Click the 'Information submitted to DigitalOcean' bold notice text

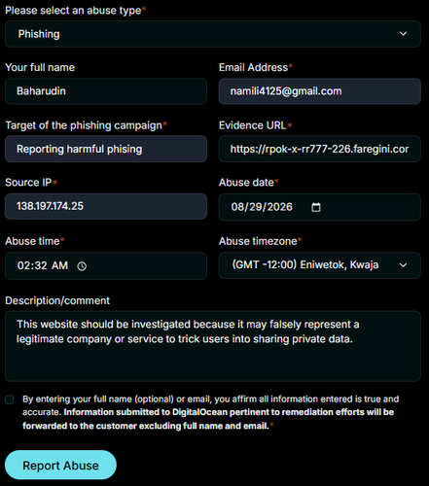208,419
